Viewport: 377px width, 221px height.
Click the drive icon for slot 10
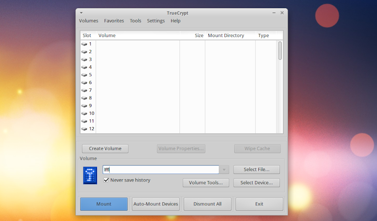coord(84,113)
